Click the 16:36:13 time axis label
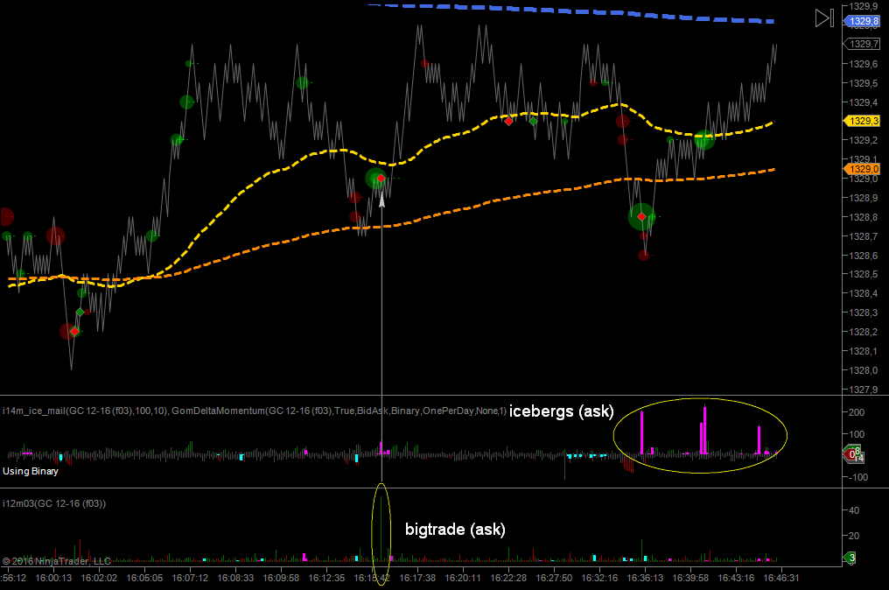889x590 pixels. (x=644, y=578)
